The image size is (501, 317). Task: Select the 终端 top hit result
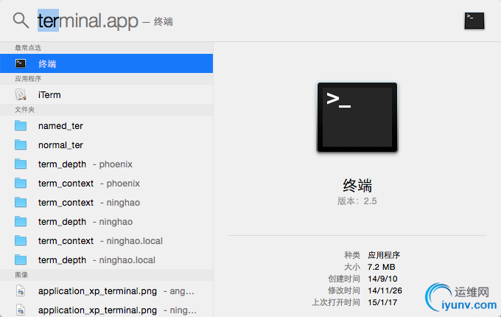coord(106,63)
